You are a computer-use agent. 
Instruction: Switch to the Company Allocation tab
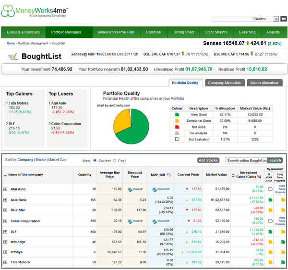224,83
